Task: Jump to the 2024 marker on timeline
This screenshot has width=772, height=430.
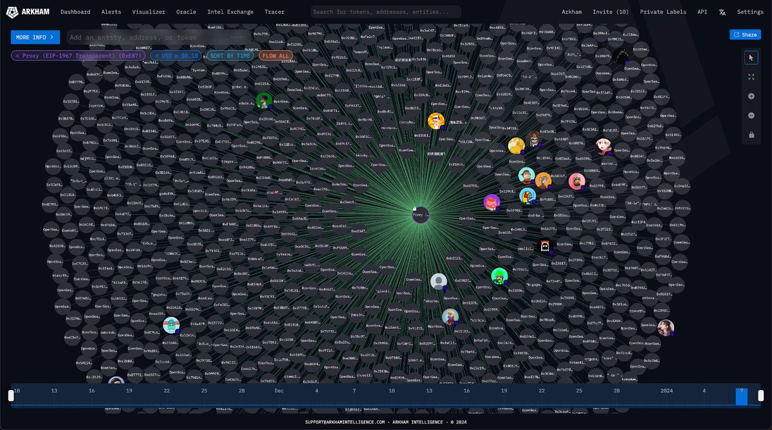Action: 666,390
